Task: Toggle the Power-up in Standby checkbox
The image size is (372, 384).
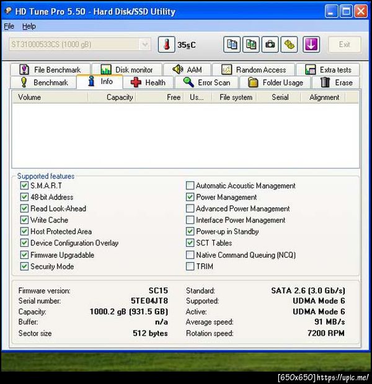Action: pos(190,231)
